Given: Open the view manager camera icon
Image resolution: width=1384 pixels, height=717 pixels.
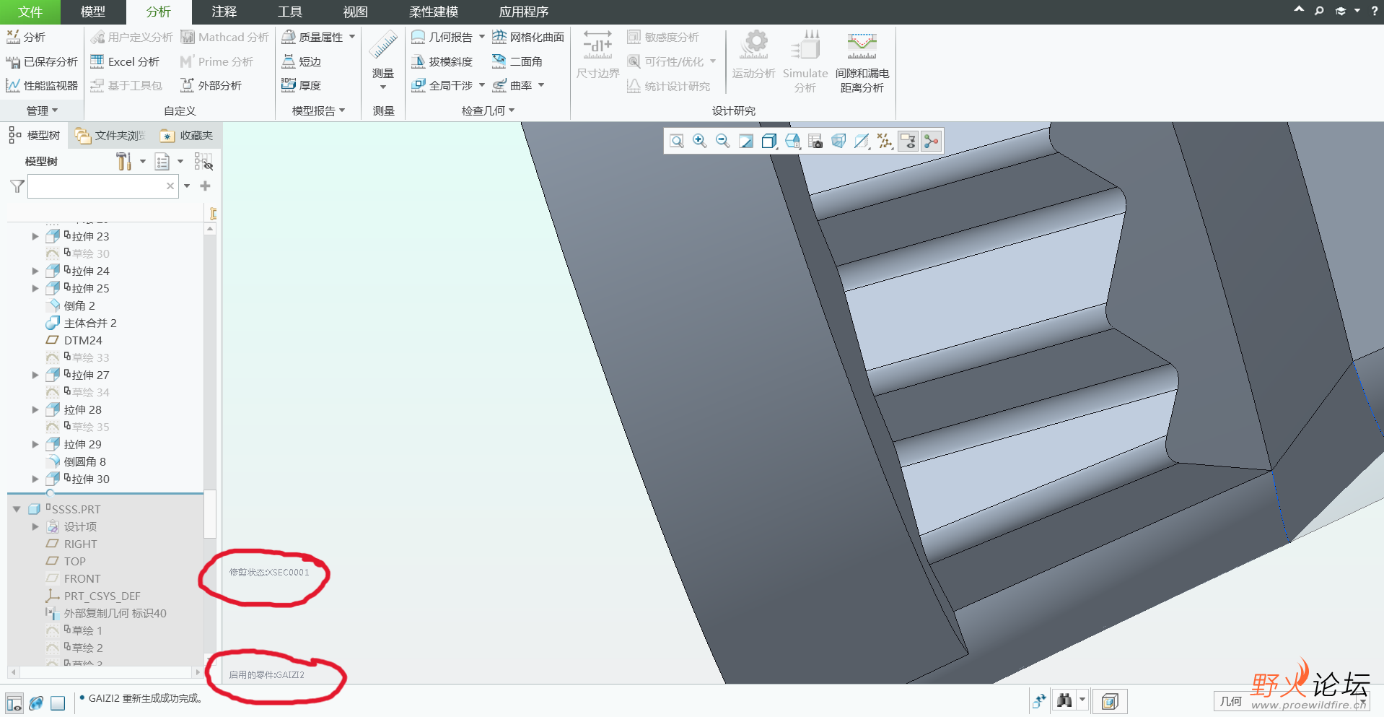Looking at the screenshot, I should point(815,141).
